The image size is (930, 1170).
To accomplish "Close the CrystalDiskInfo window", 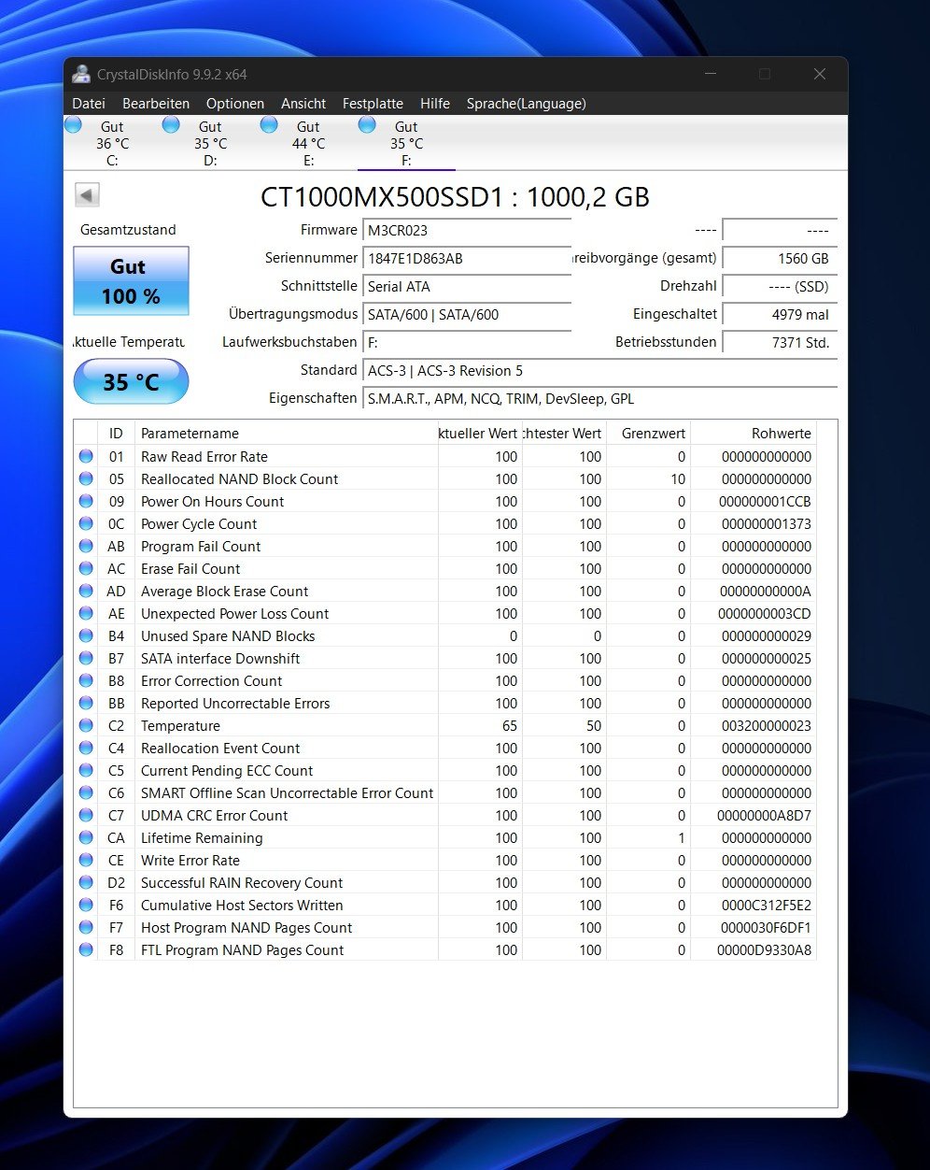I will tap(819, 74).
